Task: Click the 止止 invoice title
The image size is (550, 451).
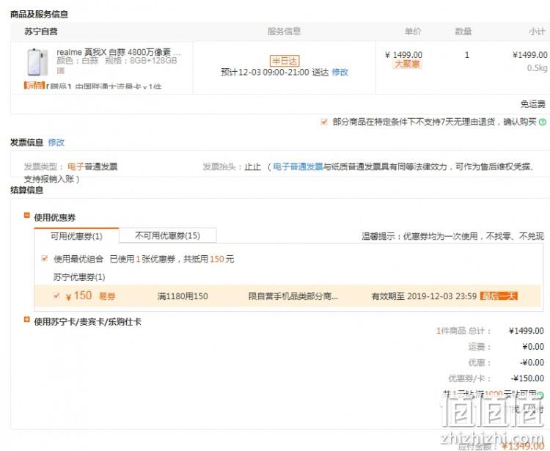Action: (252, 166)
